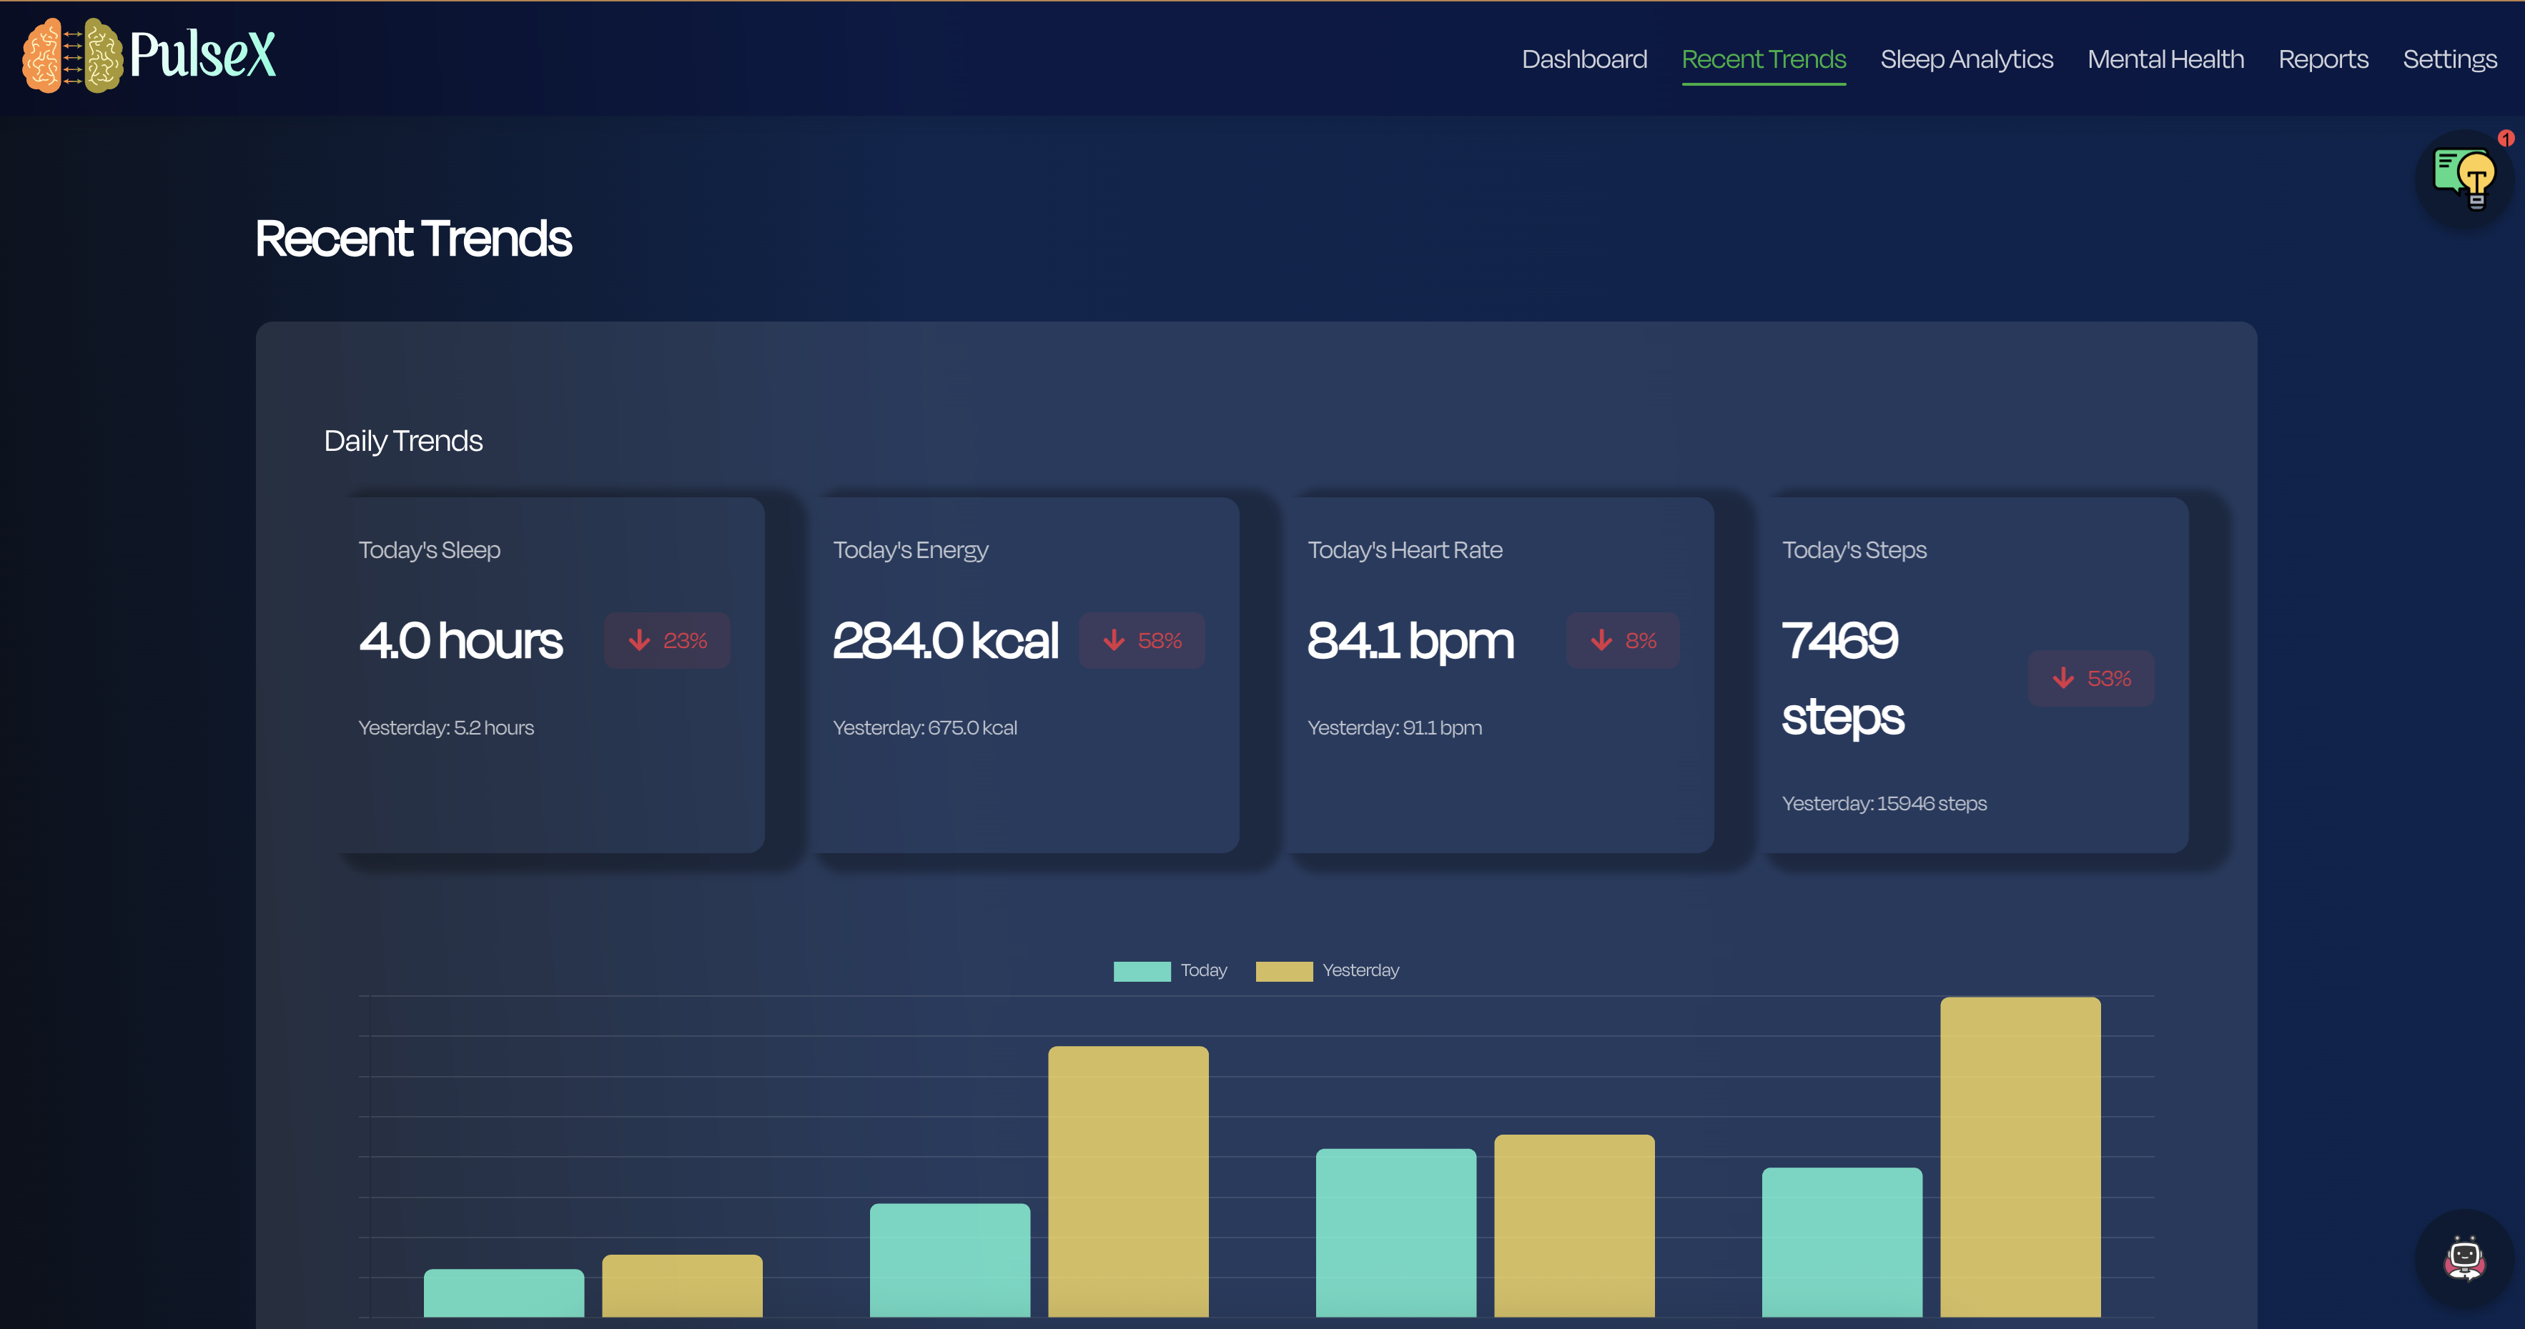Viewport: 2525px width, 1329px height.
Task: Select the Recent Trends nav tab
Action: (1764, 60)
